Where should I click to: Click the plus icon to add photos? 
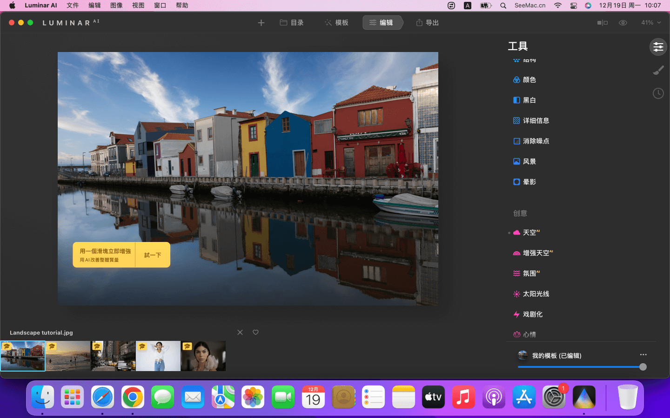(261, 23)
